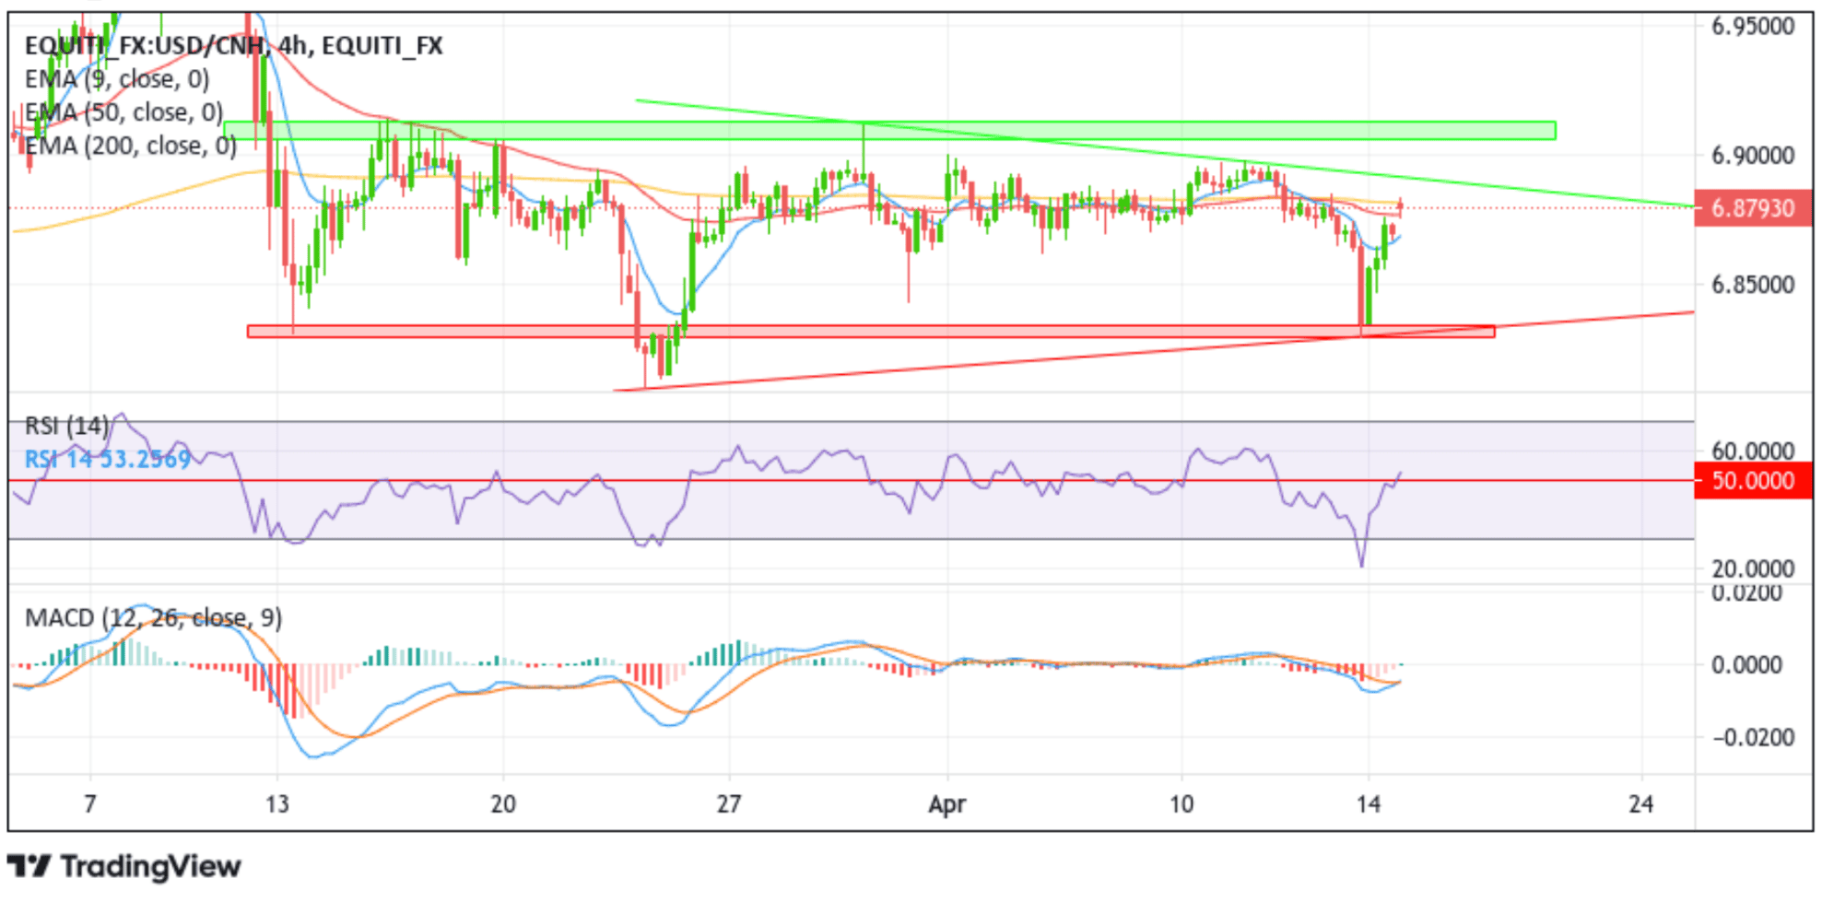Image resolution: width=1822 pixels, height=902 pixels.
Task: Click the date label 20 on time axis
Action: 503,804
